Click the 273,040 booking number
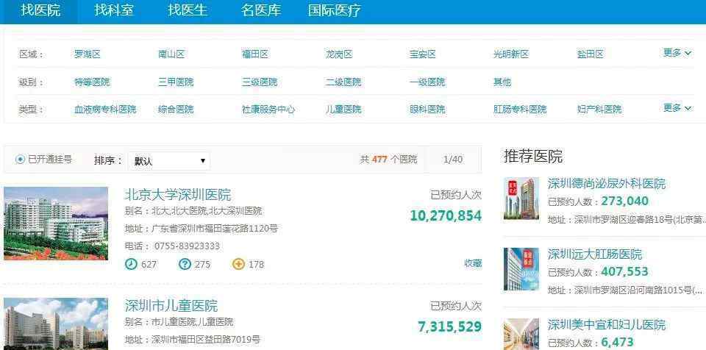 tap(624, 201)
